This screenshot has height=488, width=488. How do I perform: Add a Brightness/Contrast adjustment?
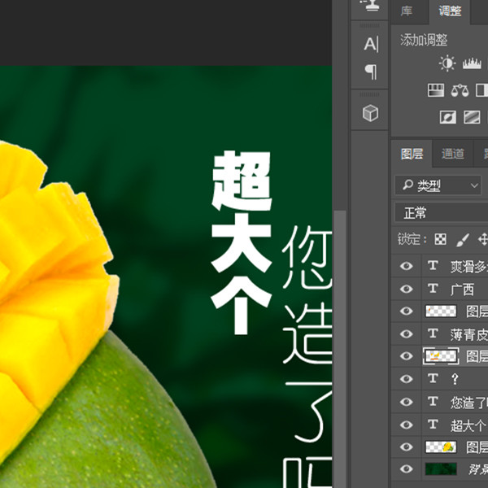tap(447, 63)
